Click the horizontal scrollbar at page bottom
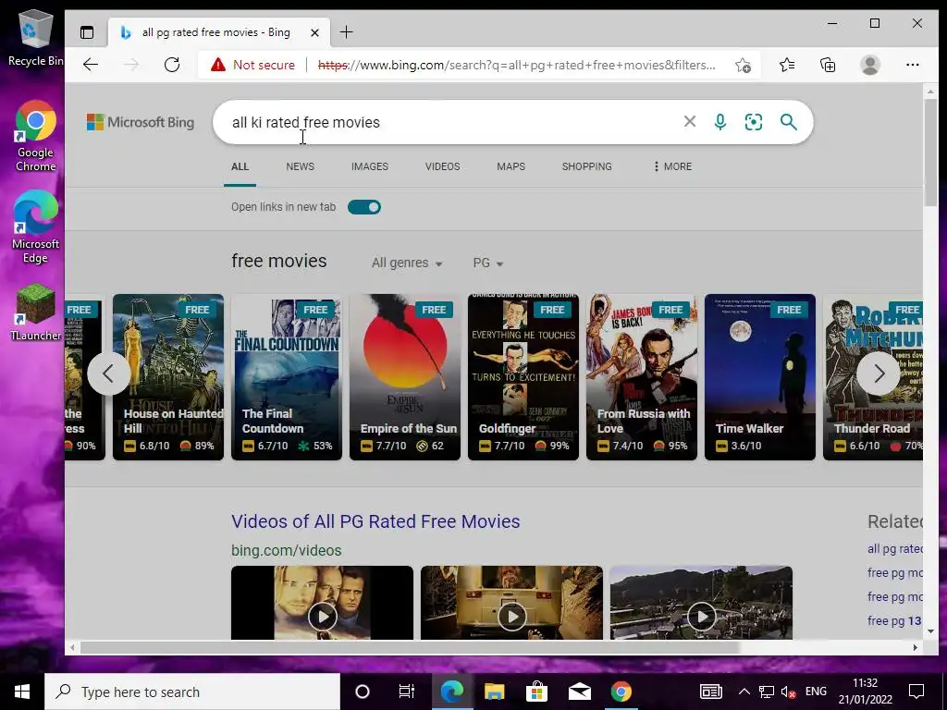 tap(410, 647)
